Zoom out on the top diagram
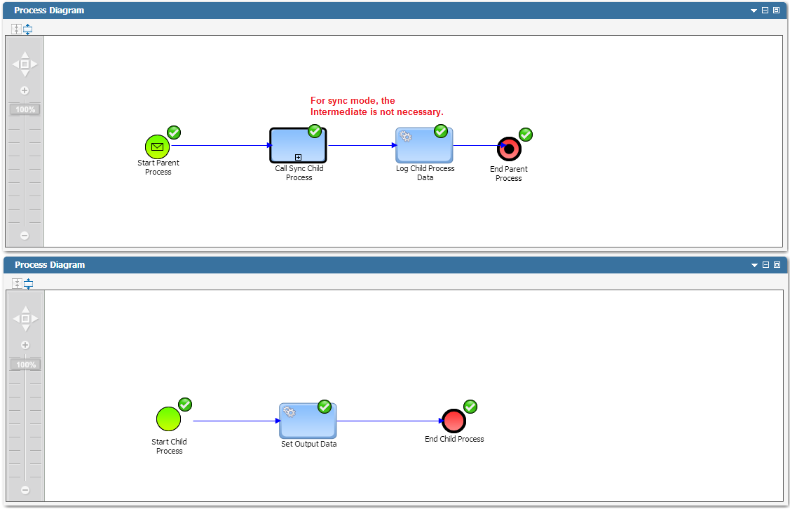790x509 pixels. tap(24, 236)
